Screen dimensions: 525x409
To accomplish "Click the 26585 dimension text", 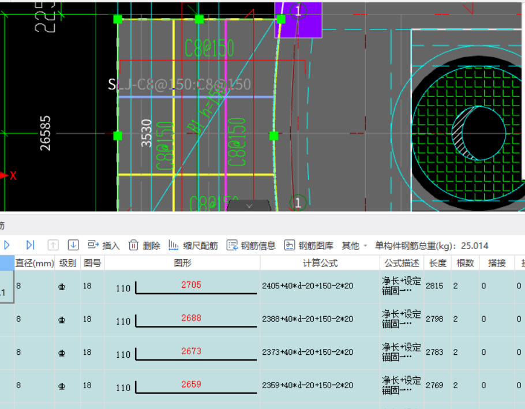I will click(x=45, y=133).
